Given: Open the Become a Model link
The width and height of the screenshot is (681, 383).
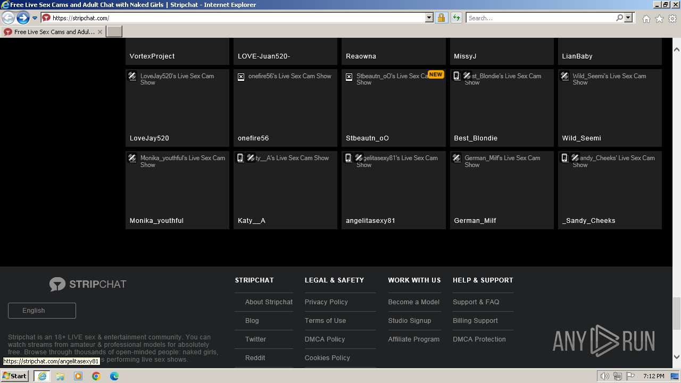Looking at the screenshot, I should [414, 302].
